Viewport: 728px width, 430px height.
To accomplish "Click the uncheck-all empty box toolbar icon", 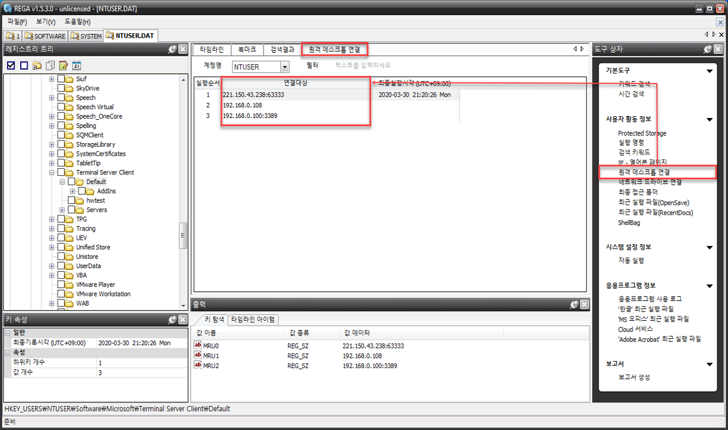I will (24, 65).
